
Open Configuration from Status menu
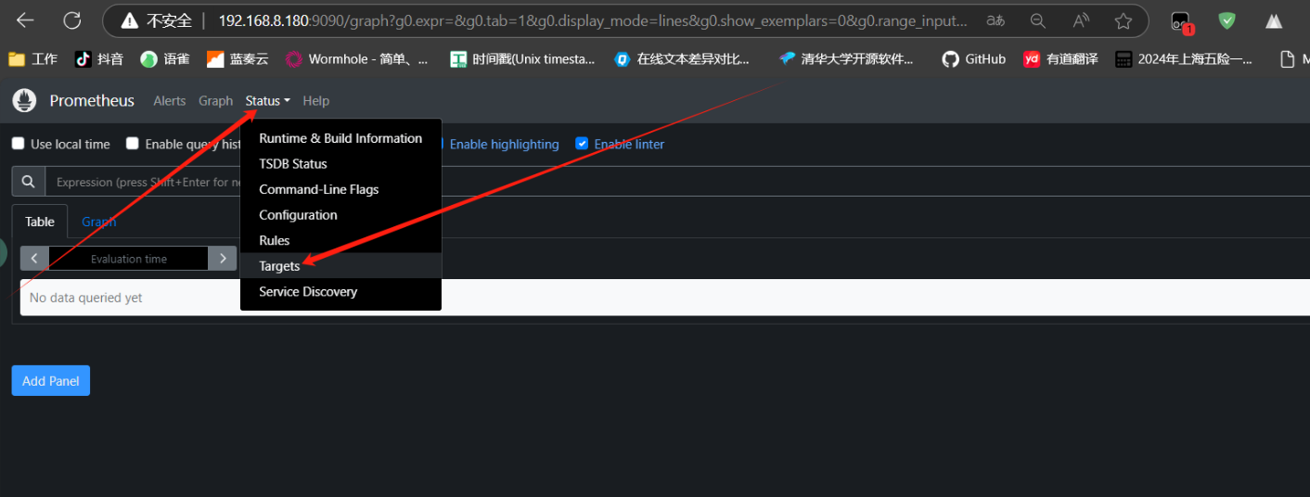coord(340,215)
